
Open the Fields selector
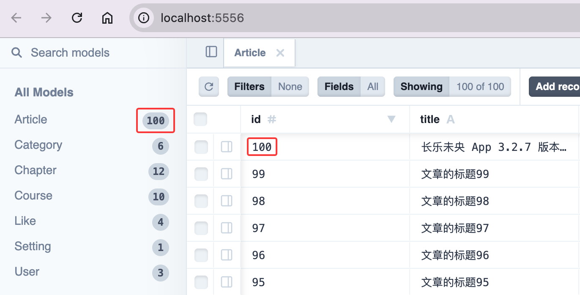[x=351, y=87]
